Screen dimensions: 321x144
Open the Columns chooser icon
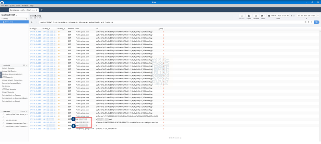click(x=256, y=16)
